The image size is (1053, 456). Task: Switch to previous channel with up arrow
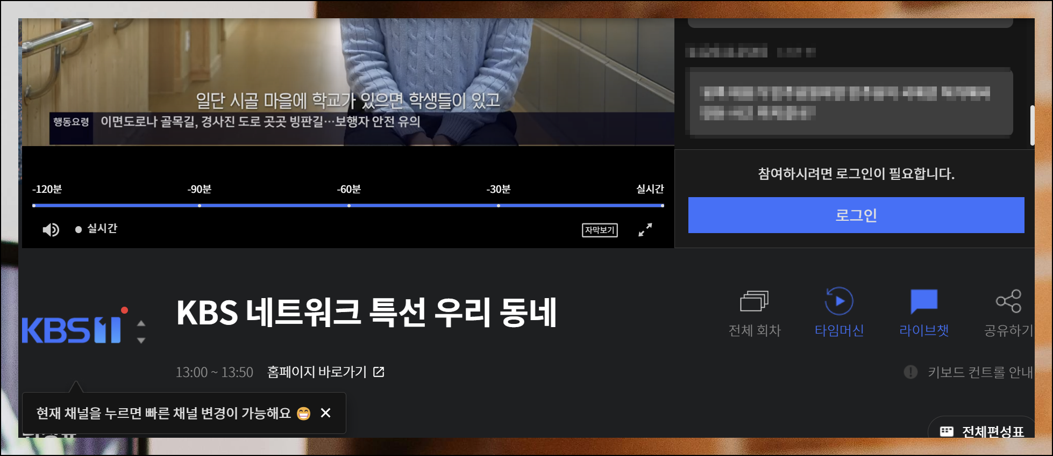pyautogui.click(x=141, y=323)
